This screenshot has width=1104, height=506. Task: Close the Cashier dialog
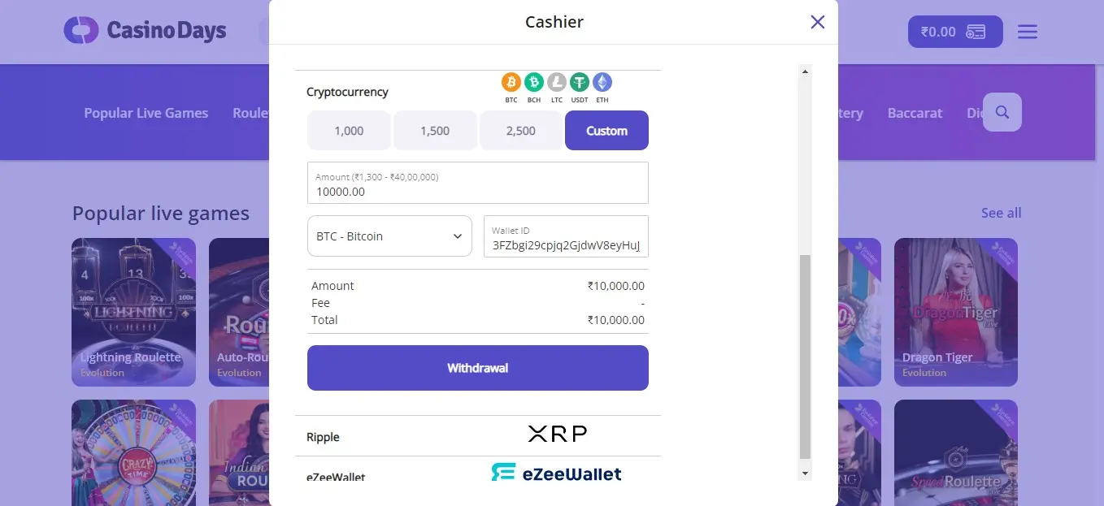tap(818, 22)
